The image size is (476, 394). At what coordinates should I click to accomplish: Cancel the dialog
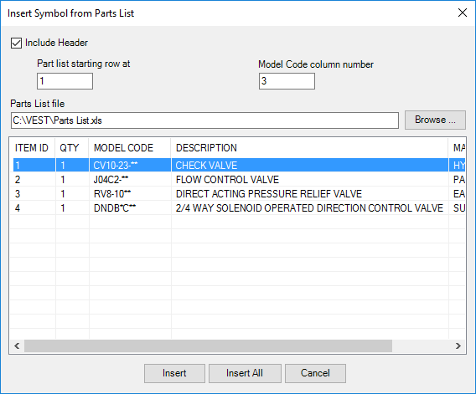(x=315, y=373)
